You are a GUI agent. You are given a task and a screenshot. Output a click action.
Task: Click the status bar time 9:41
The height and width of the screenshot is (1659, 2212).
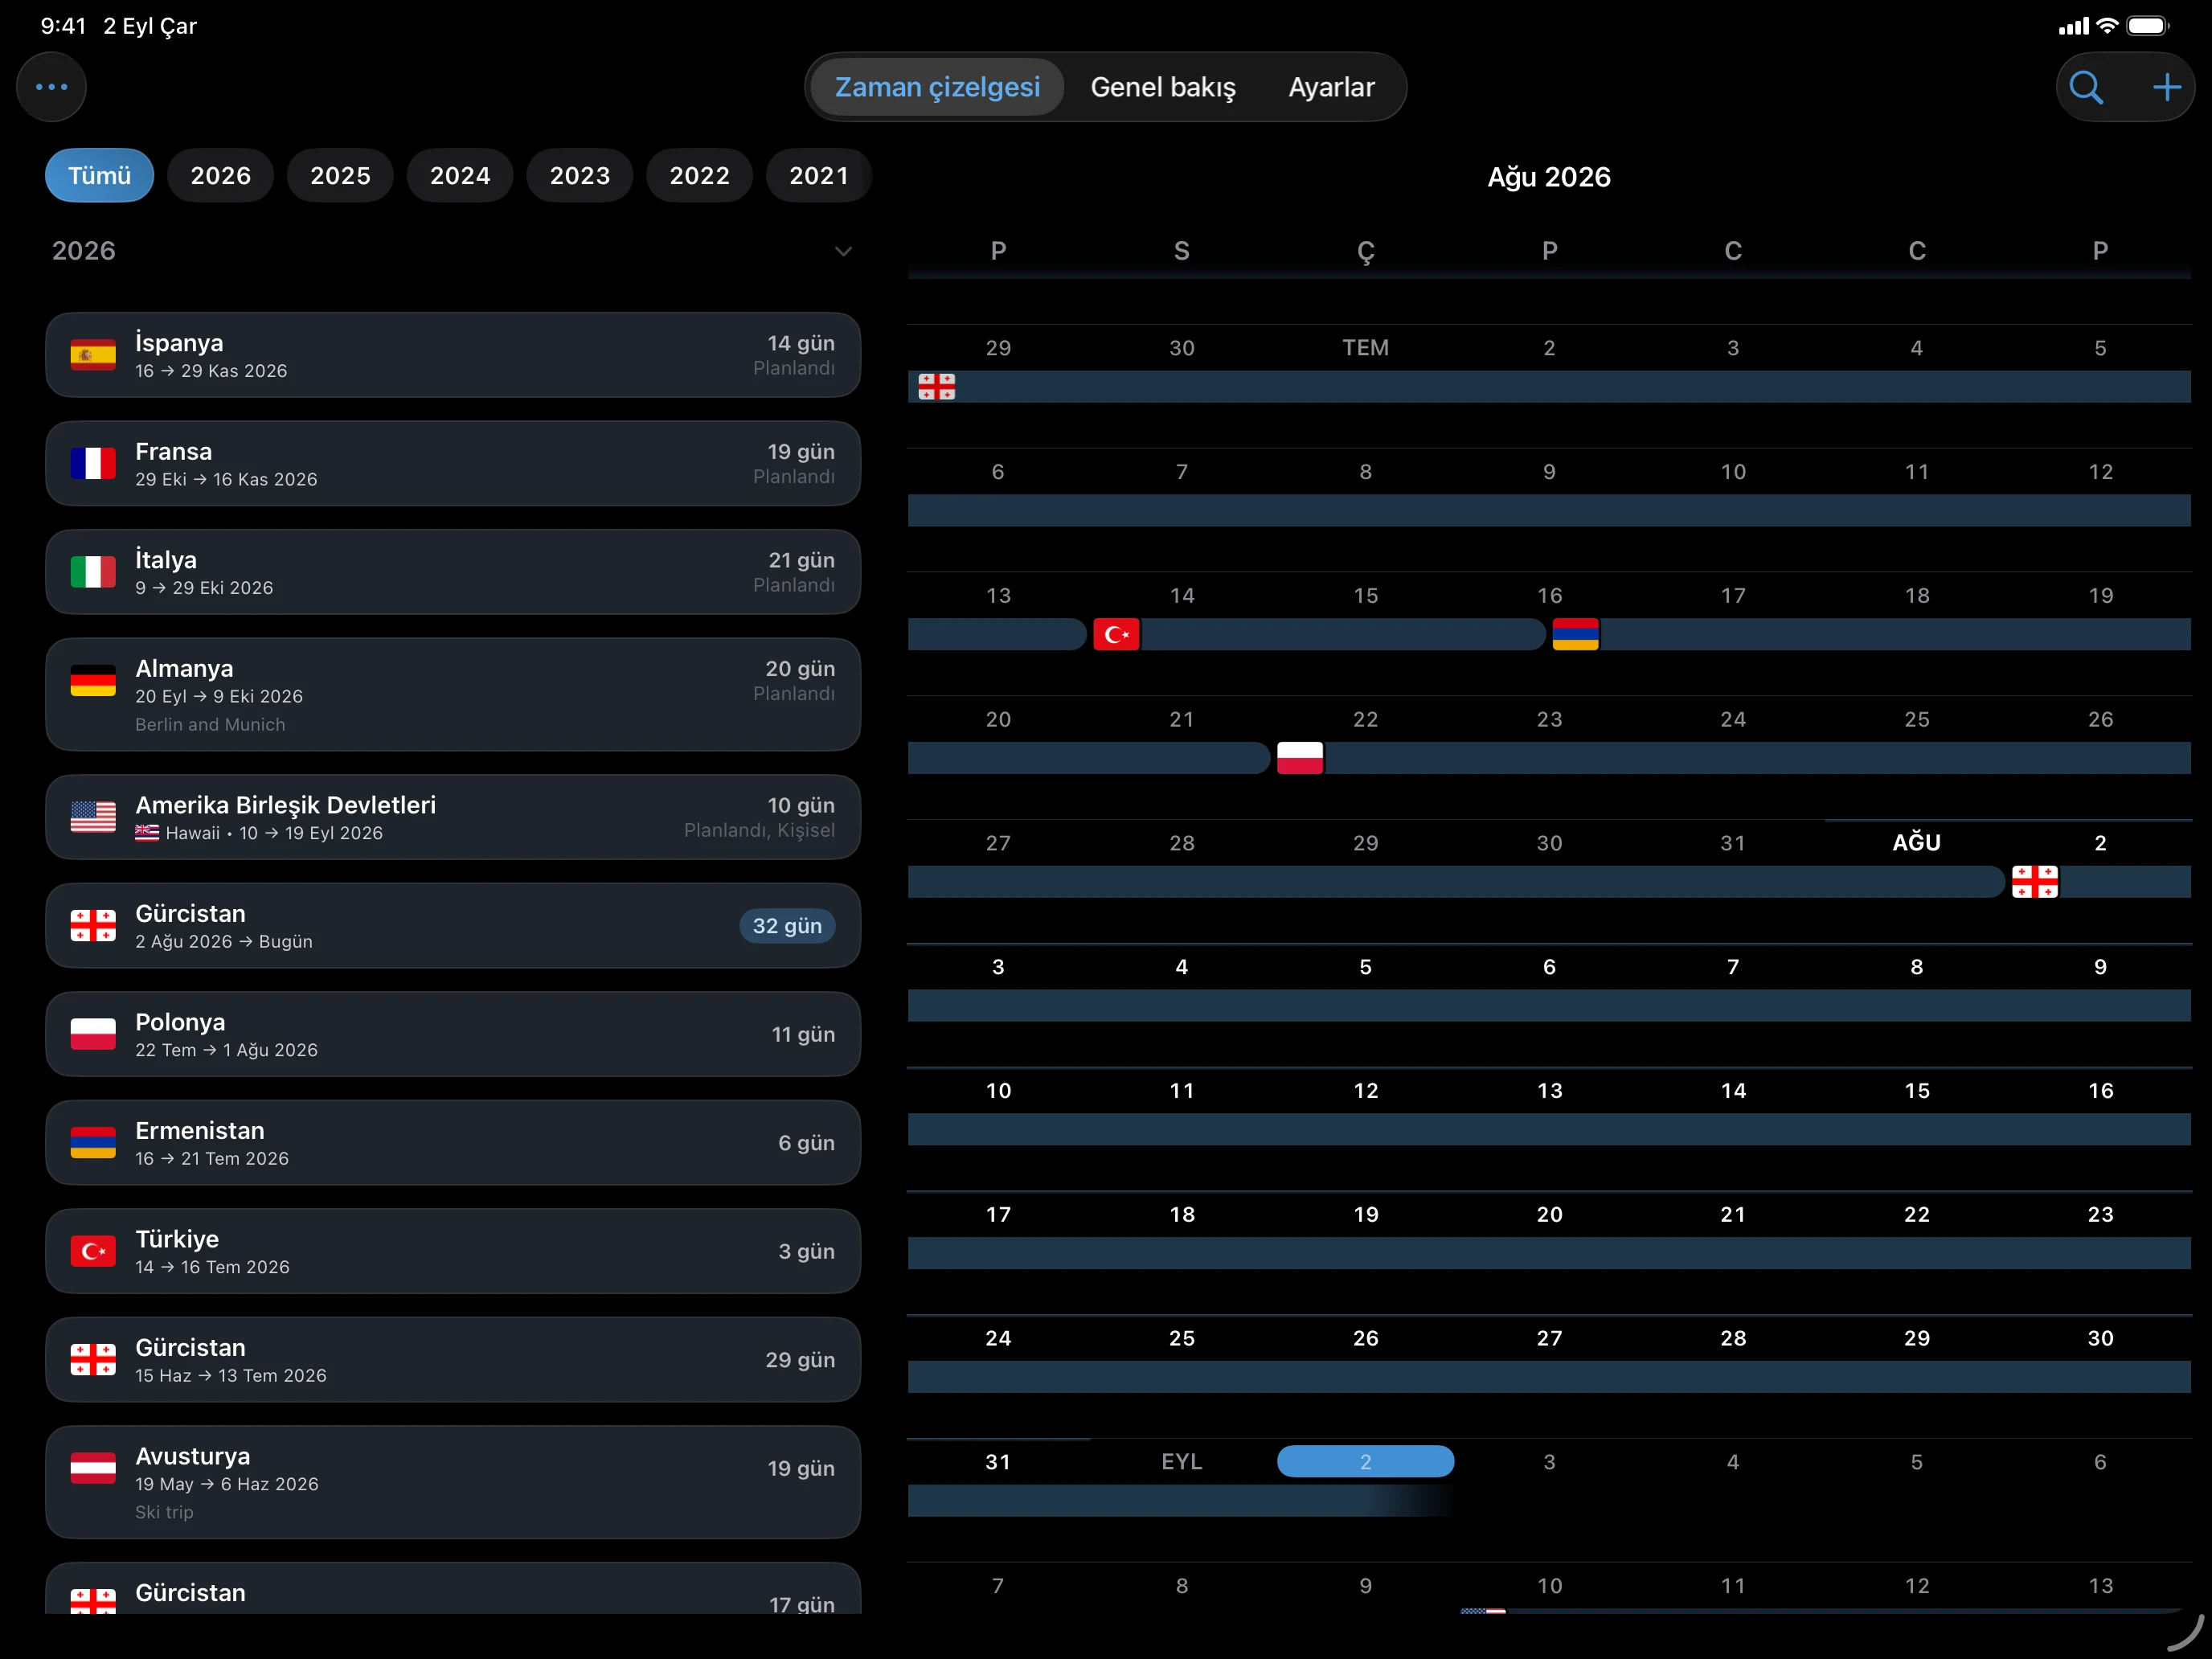click(x=63, y=26)
